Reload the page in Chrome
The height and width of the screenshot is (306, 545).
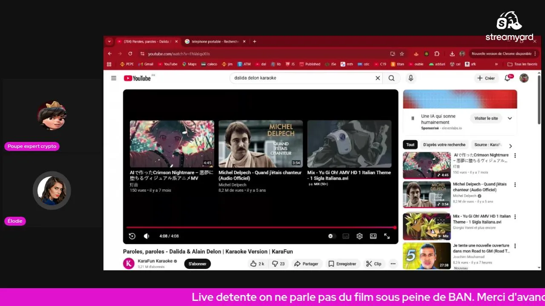pyautogui.click(x=130, y=54)
